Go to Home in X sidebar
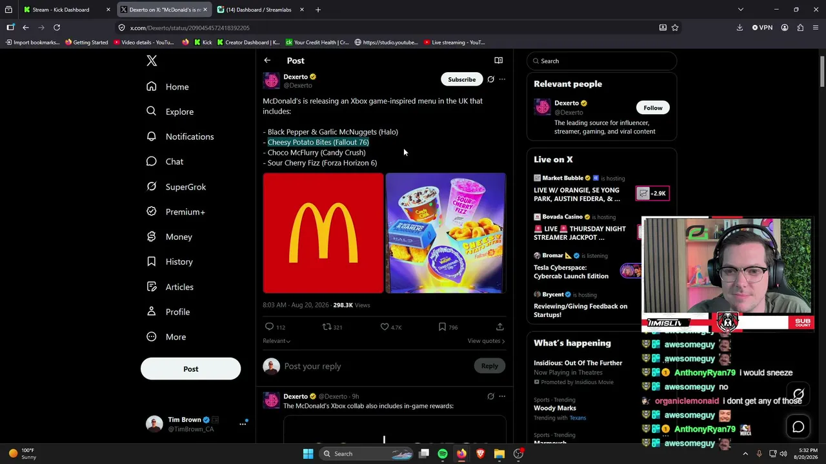Screen dimensions: 826x464 click(168, 87)
